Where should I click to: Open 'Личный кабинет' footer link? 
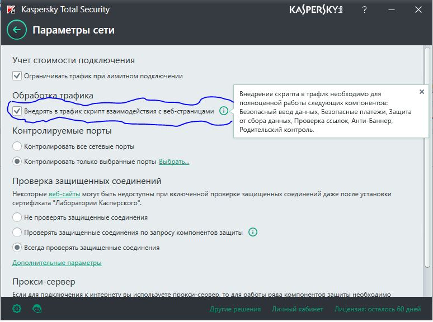tap(298, 309)
